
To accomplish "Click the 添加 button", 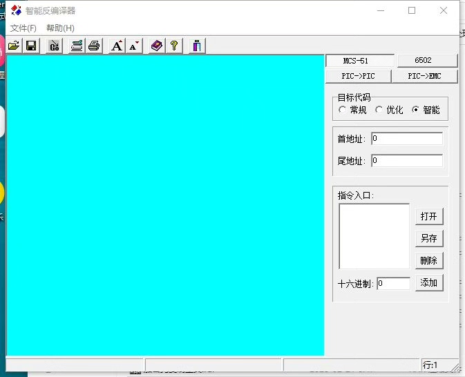I will tap(429, 283).
